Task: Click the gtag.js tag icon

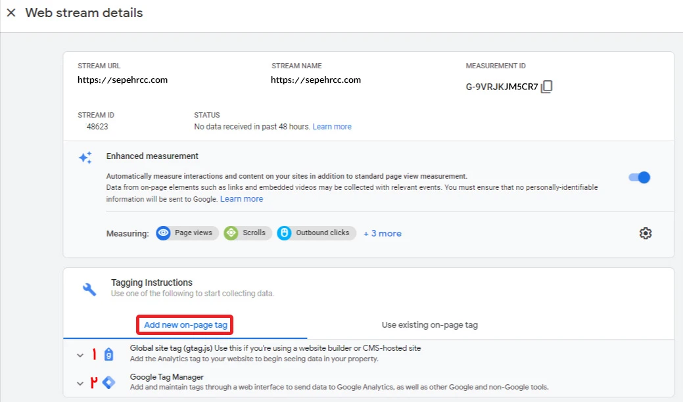Action: (109, 354)
